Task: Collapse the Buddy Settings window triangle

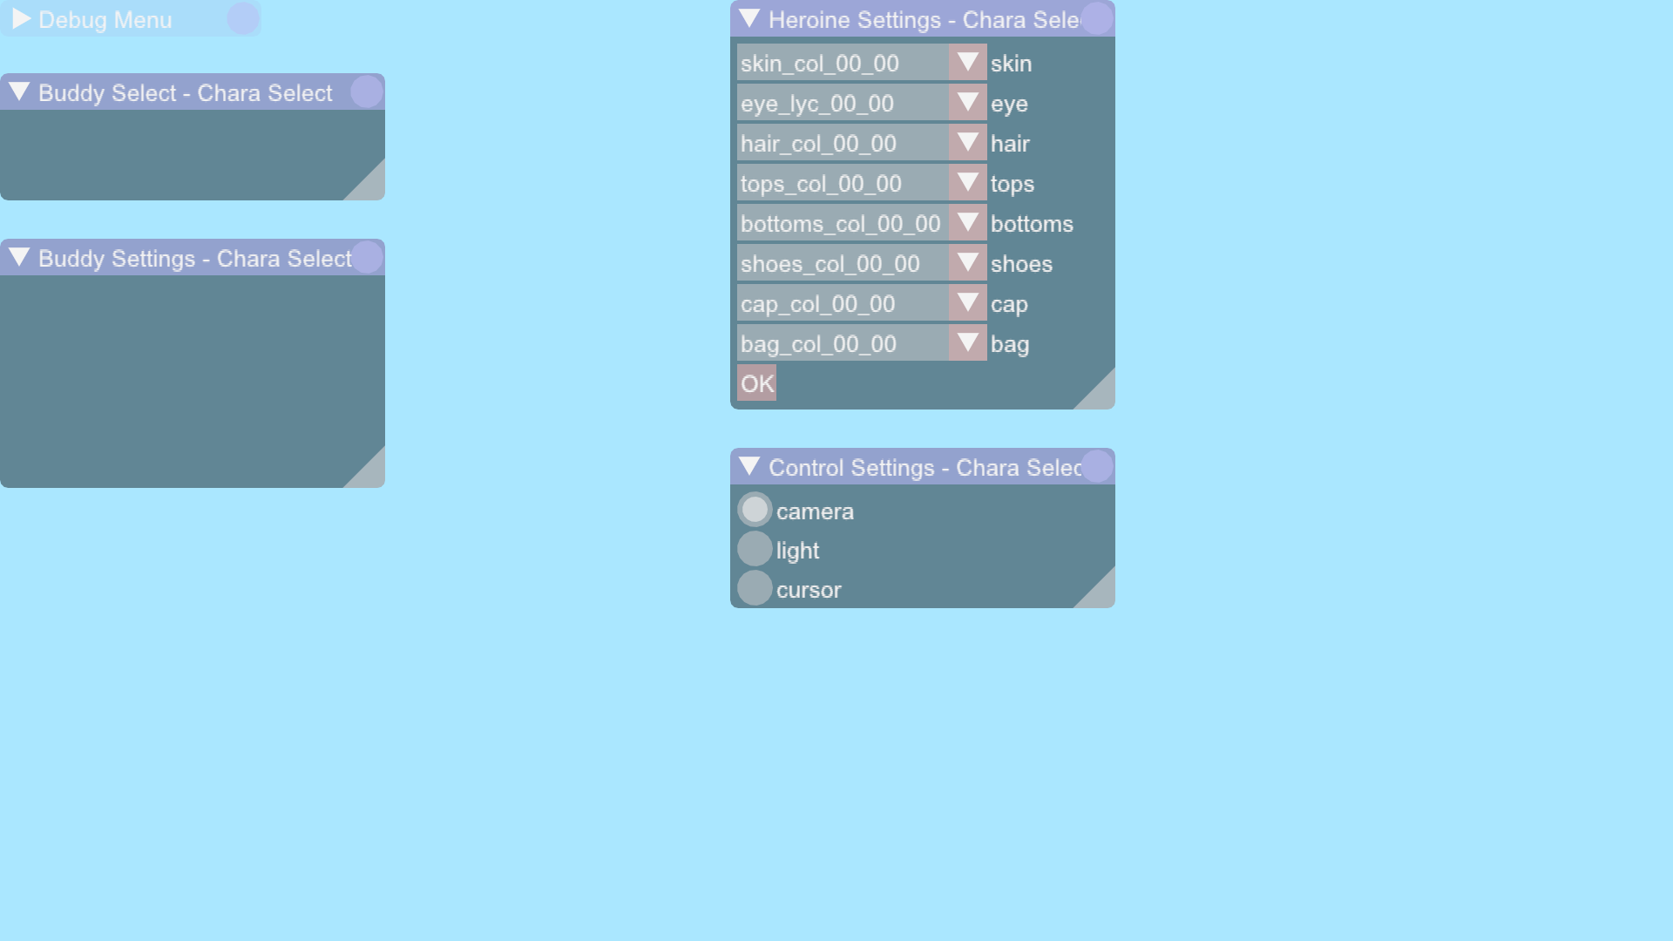Action: pos(19,257)
